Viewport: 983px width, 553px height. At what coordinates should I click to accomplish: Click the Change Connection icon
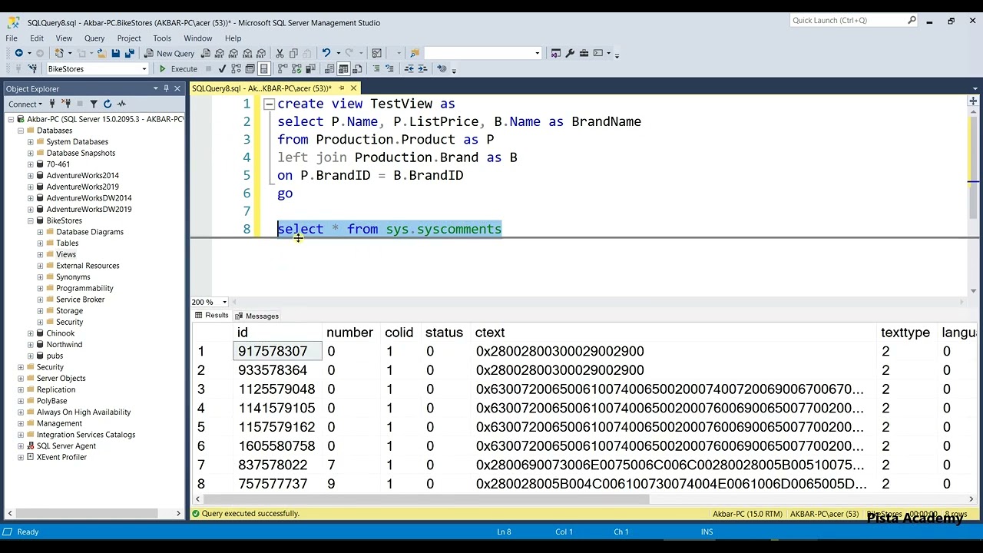click(32, 68)
